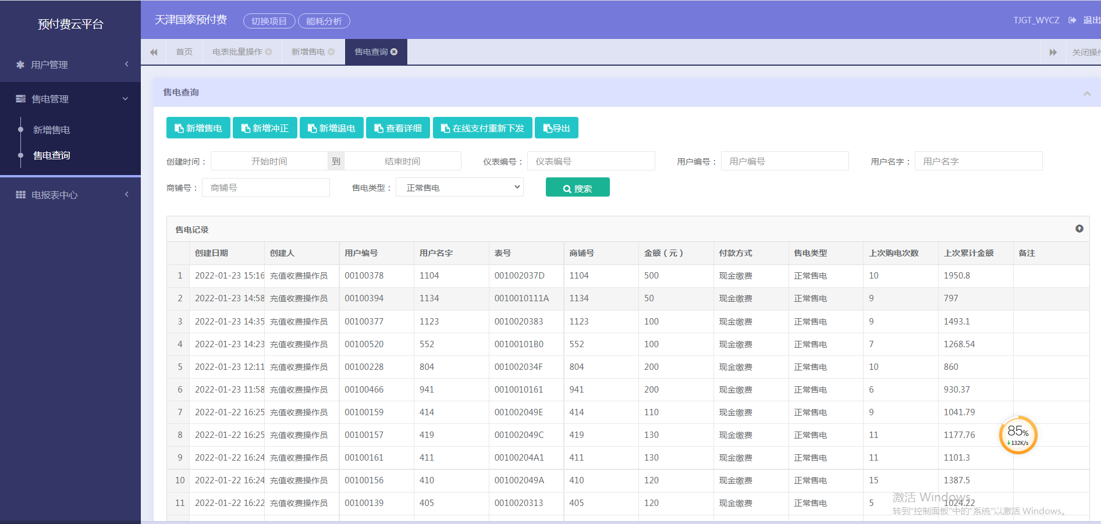Close the 电表批量操作 tab via its x icon
Screen dimensions: 1101x524
pos(268,52)
